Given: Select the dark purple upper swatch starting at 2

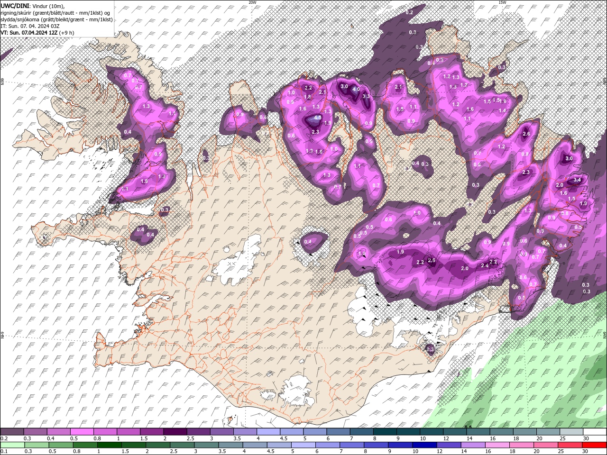Looking at the screenshot, I should click(175, 432).
